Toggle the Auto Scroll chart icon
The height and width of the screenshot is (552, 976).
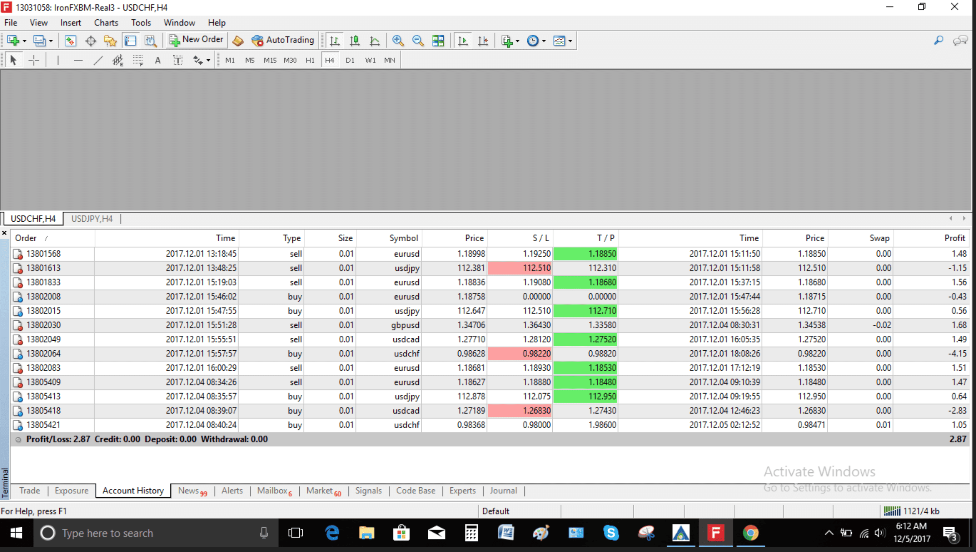pos(463,40)
